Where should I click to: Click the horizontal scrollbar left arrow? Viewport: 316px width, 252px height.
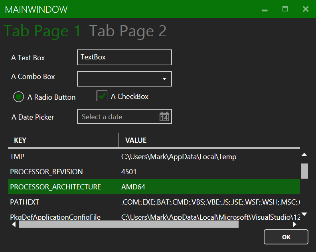(x=14, y=224)
